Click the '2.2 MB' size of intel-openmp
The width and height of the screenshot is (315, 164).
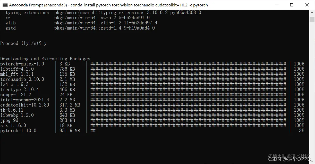(x=67, y=100)
